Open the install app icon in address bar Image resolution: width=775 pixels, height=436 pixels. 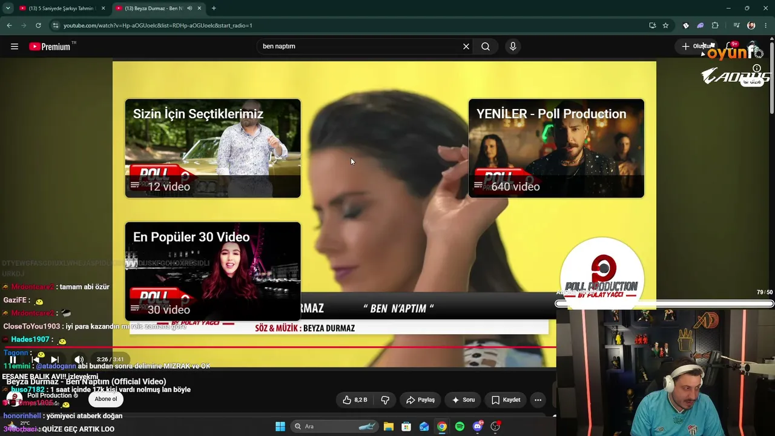click(652, 25)
